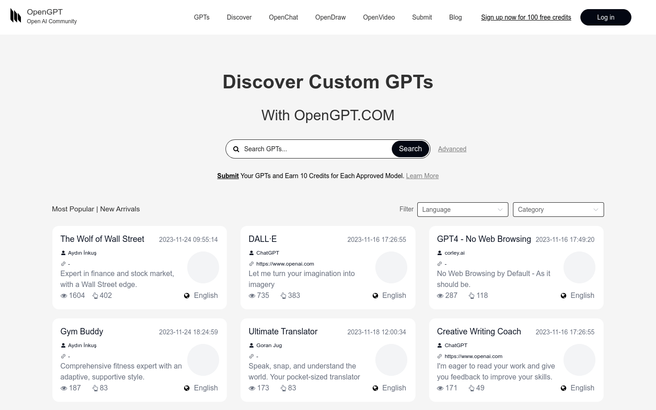Click the Search button
This screenshot has width=656, height=410.
tap(410, 149)
